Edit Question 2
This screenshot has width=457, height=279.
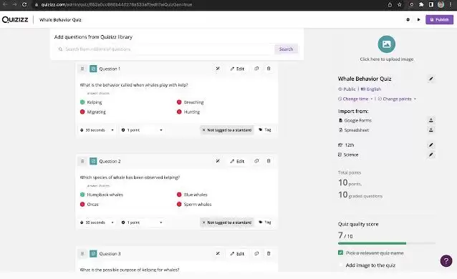click(x=237, y=161)
